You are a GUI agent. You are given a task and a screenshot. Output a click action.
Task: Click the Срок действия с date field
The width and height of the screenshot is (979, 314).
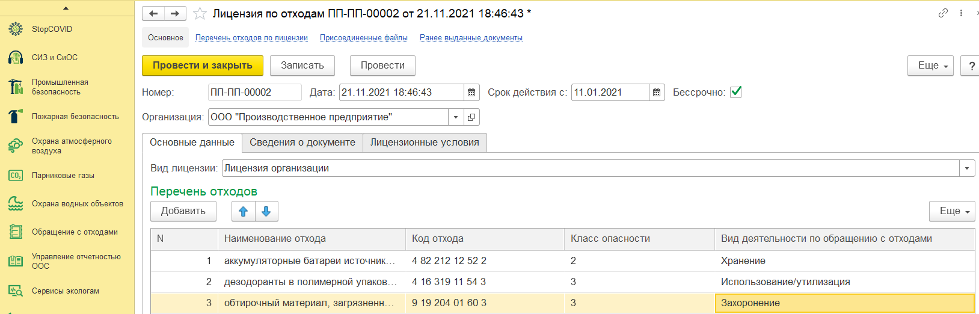pos(610,92)
